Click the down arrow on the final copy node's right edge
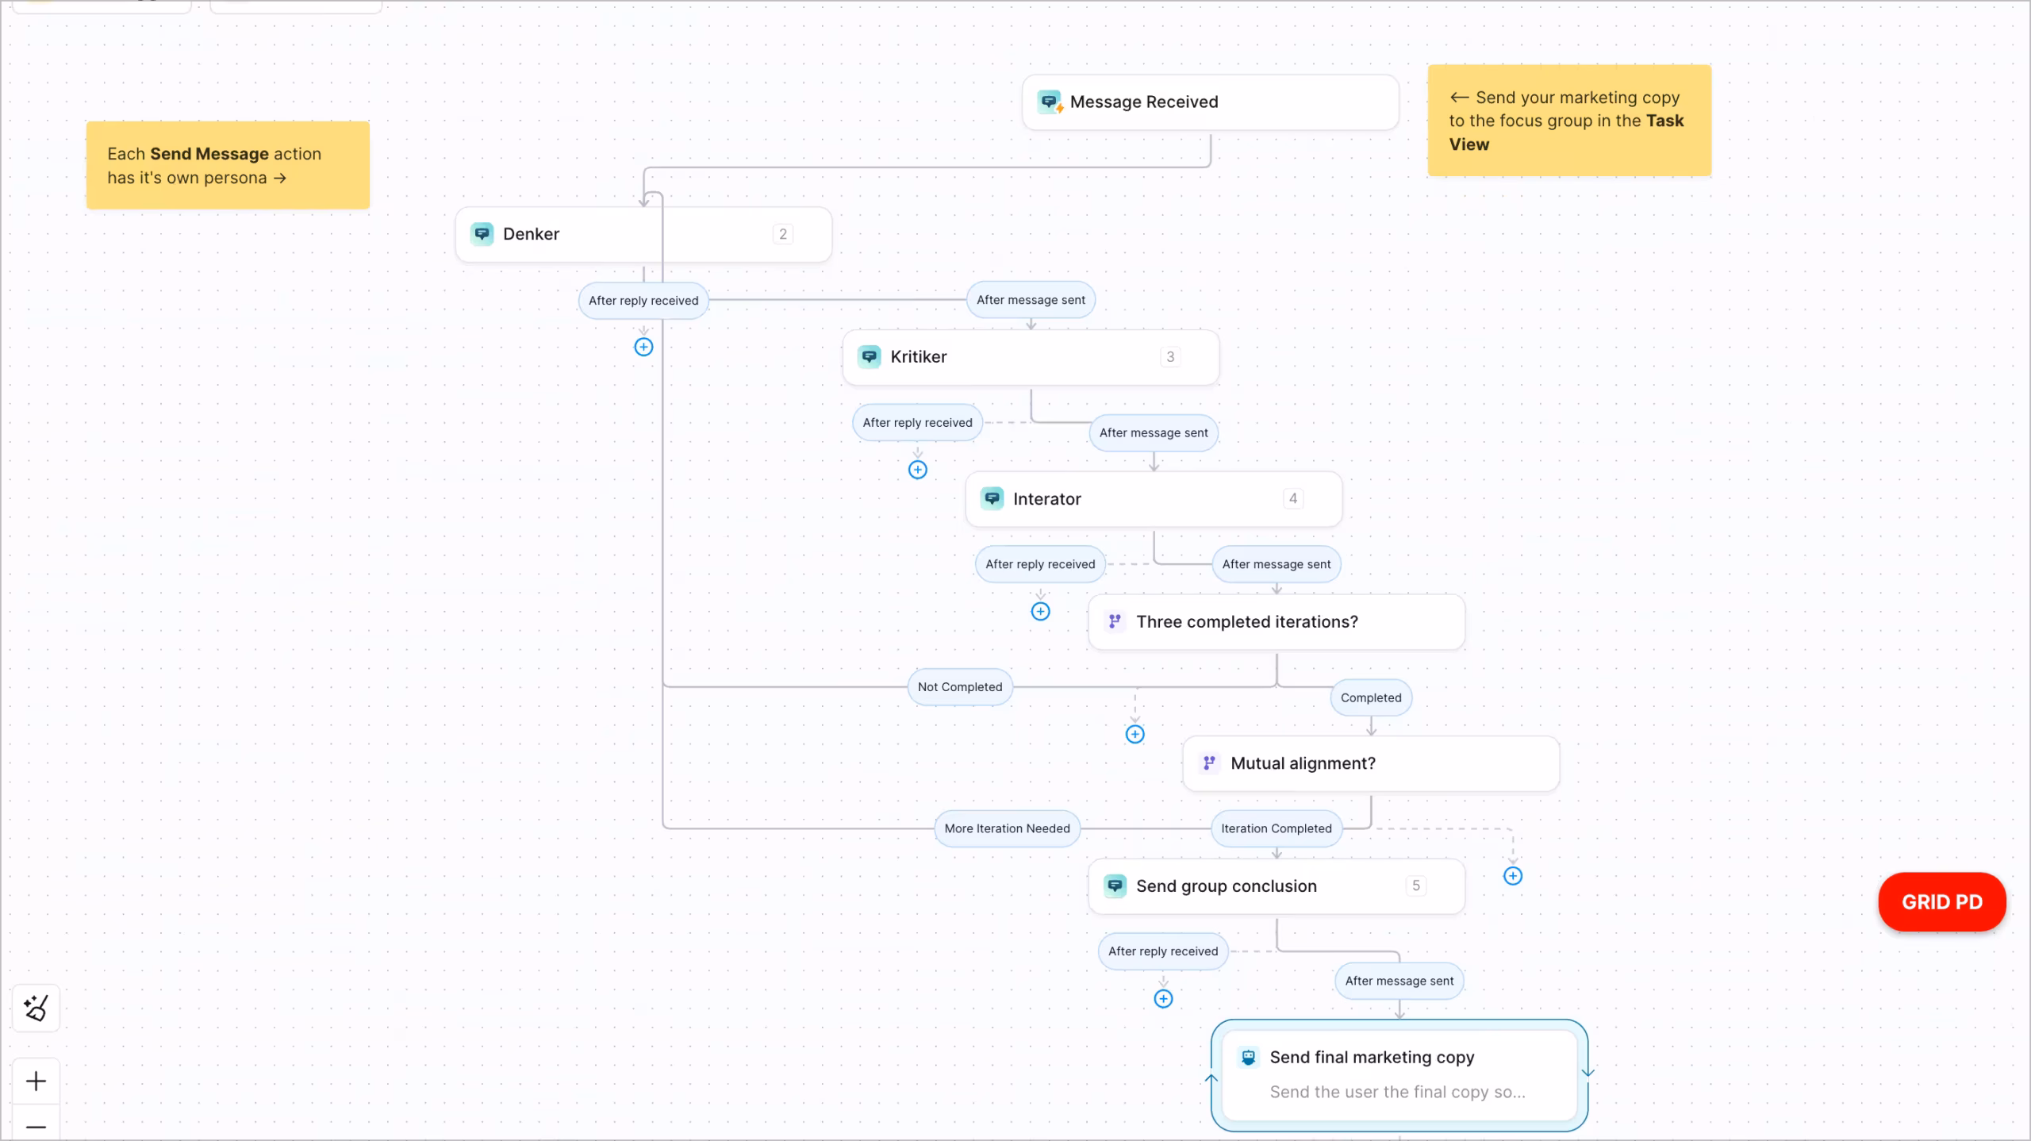The height and width of the screenshot is (1141, 2031). point(1588,1073)
